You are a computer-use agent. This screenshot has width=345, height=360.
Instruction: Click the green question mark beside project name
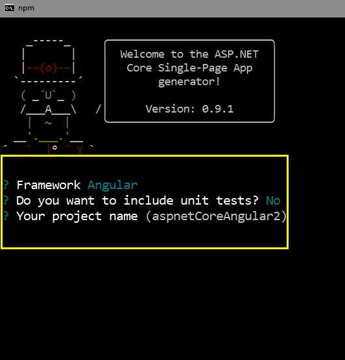[x=6, y=216]
